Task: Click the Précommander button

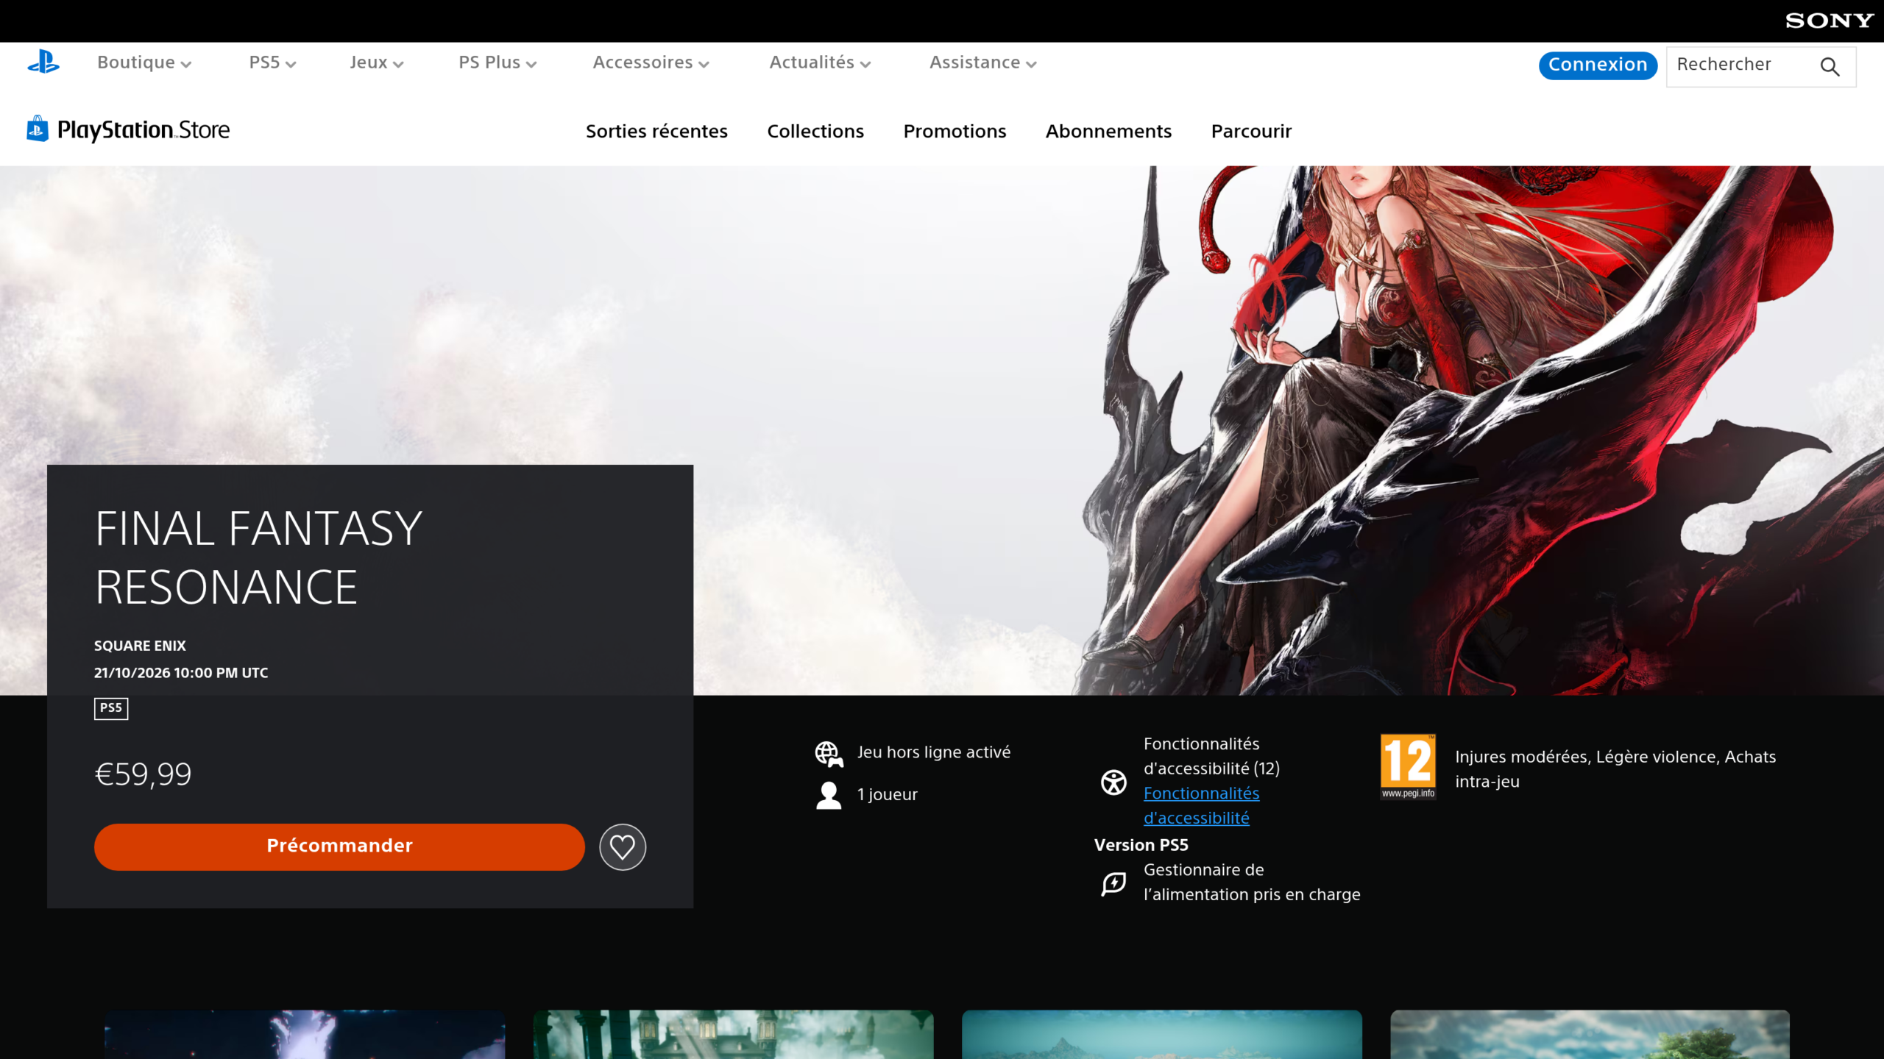Action: [x=339, y=846]
